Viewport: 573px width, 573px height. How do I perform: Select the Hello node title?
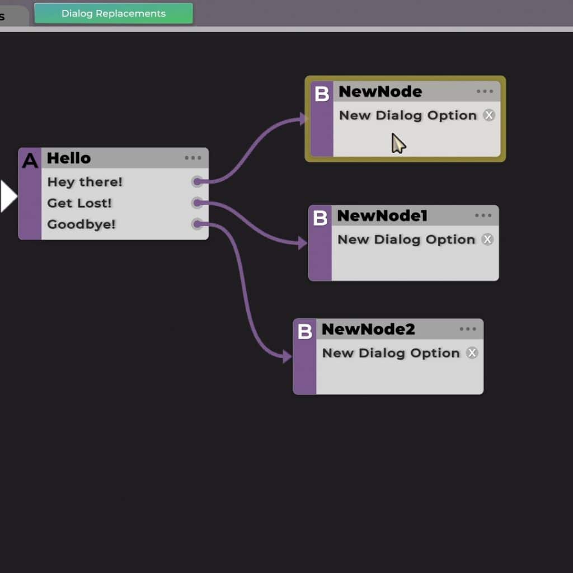[x=69, y=158]
